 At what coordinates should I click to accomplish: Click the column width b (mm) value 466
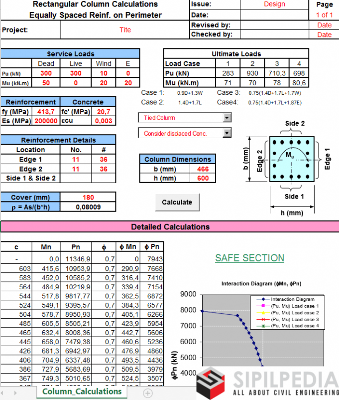click(x=203, y=169)
